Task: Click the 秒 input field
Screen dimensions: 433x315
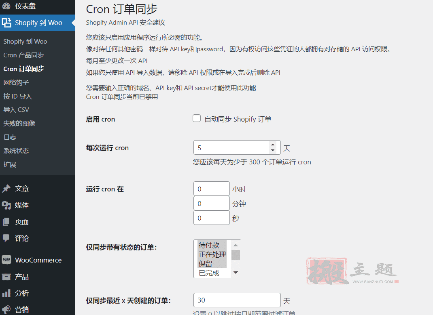Action: point(212,218)
